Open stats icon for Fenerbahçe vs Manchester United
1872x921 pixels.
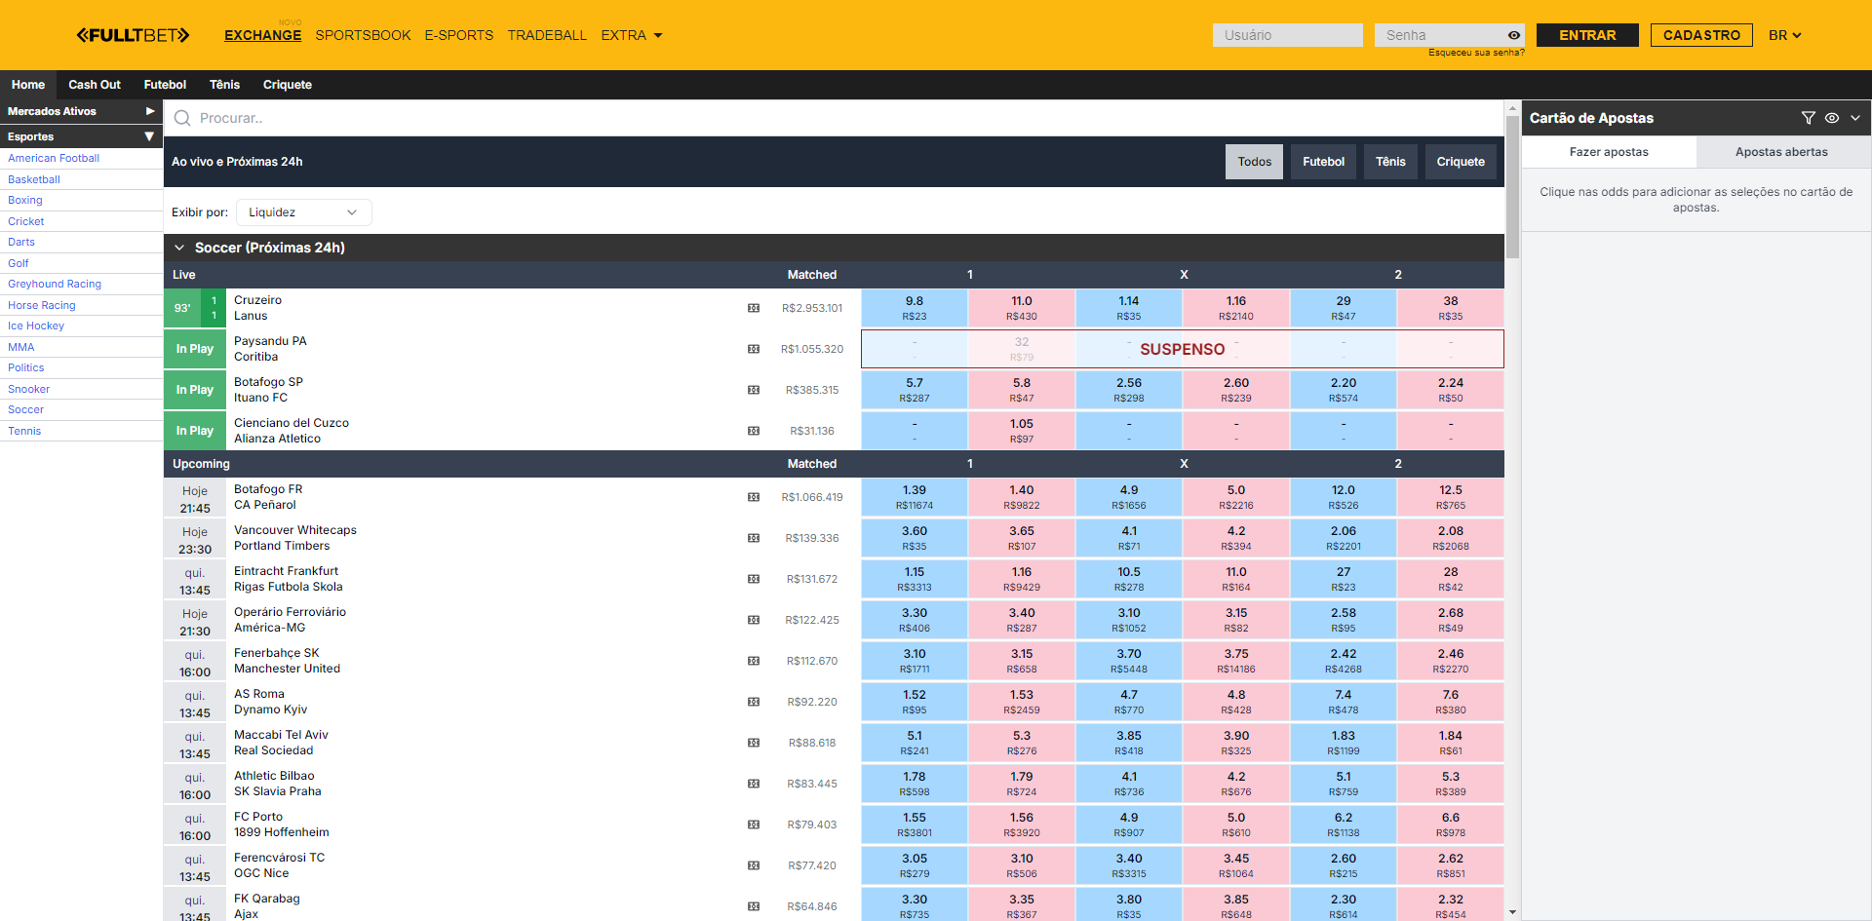[754, 661]
